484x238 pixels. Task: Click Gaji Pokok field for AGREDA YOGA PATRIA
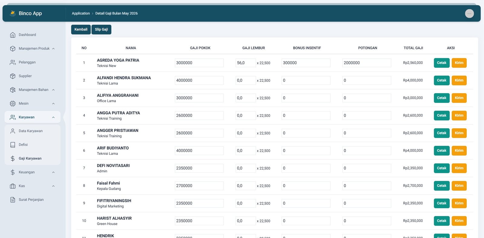click(x=199, y=63)
